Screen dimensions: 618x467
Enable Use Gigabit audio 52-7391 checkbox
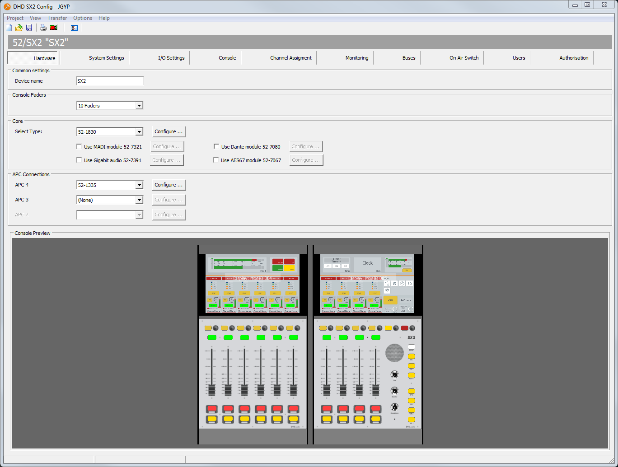tap(80, 160)
